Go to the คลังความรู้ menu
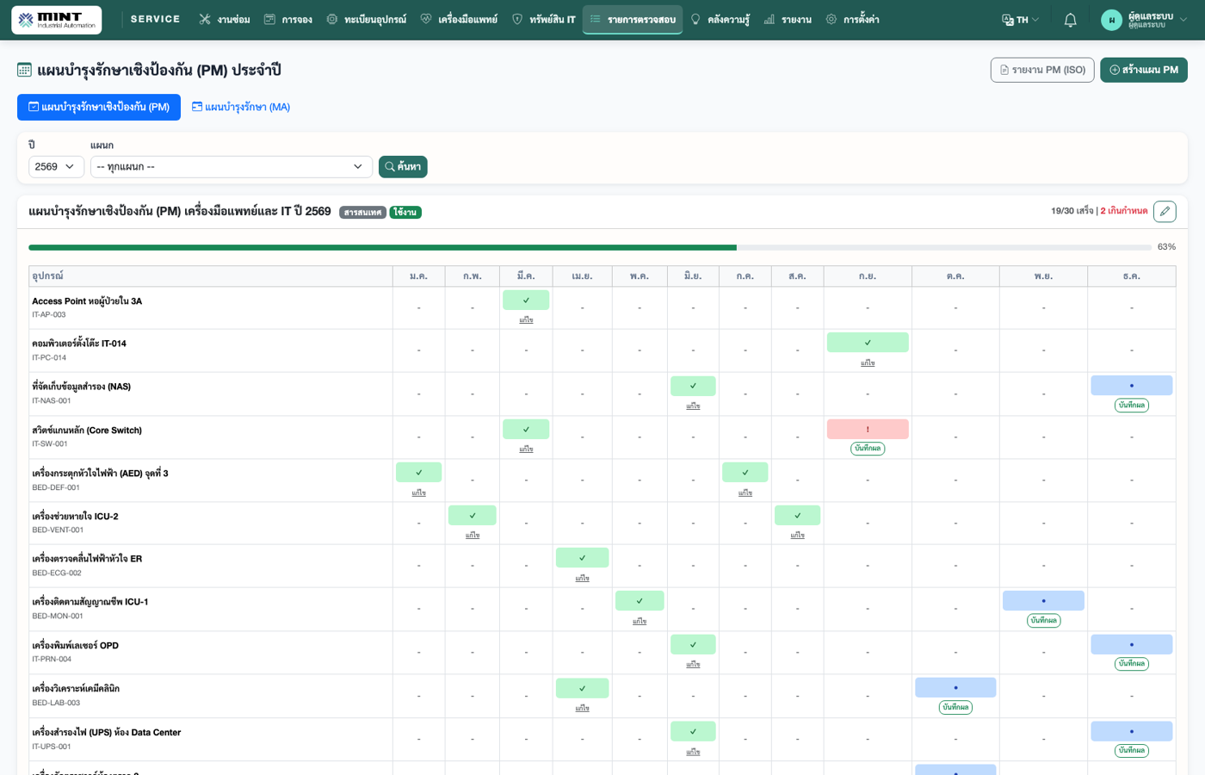1205x775 pixels. pyautogui.click(x=720, y=20)
